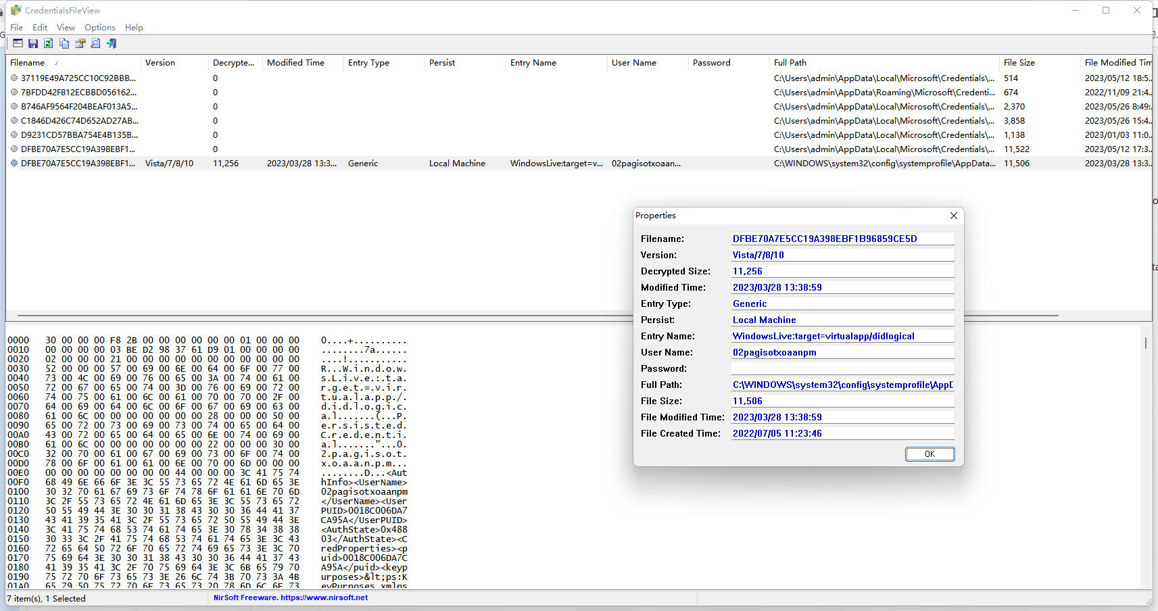Click the Full Path value field in Properties

[842, 385]
